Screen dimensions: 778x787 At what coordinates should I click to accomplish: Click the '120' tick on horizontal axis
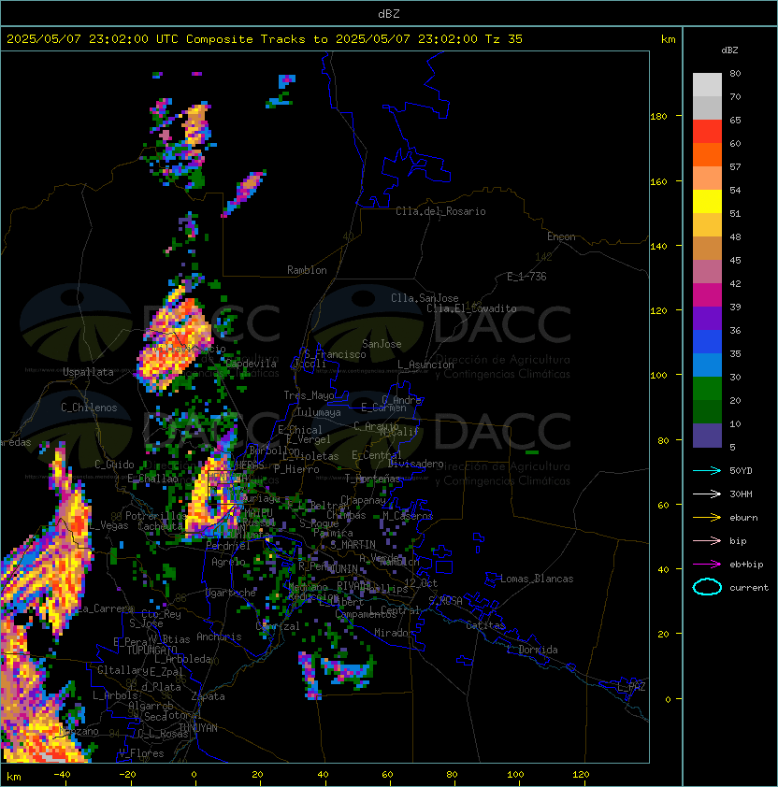(x=580, y=775)
